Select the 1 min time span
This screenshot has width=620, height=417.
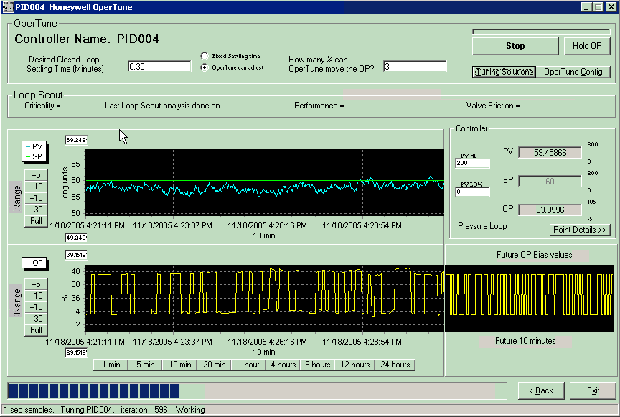click(x=111, y=365)
